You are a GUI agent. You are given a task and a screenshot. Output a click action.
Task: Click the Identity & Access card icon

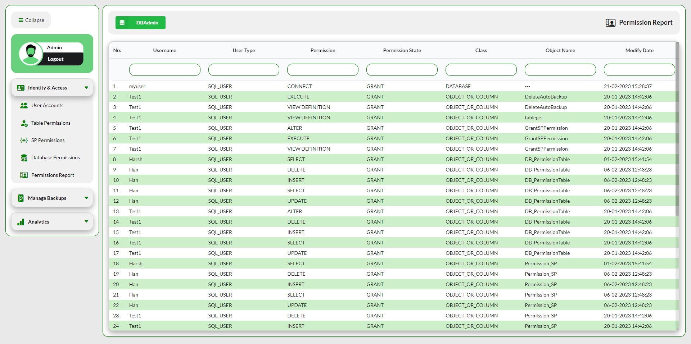pyautogui.click(x=21, y=88)
